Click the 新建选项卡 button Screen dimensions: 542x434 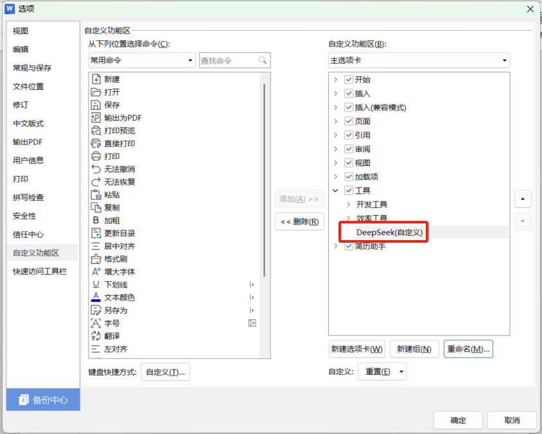point(356,349)
